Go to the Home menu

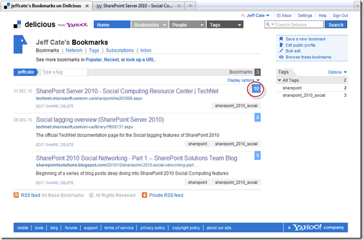112,25
